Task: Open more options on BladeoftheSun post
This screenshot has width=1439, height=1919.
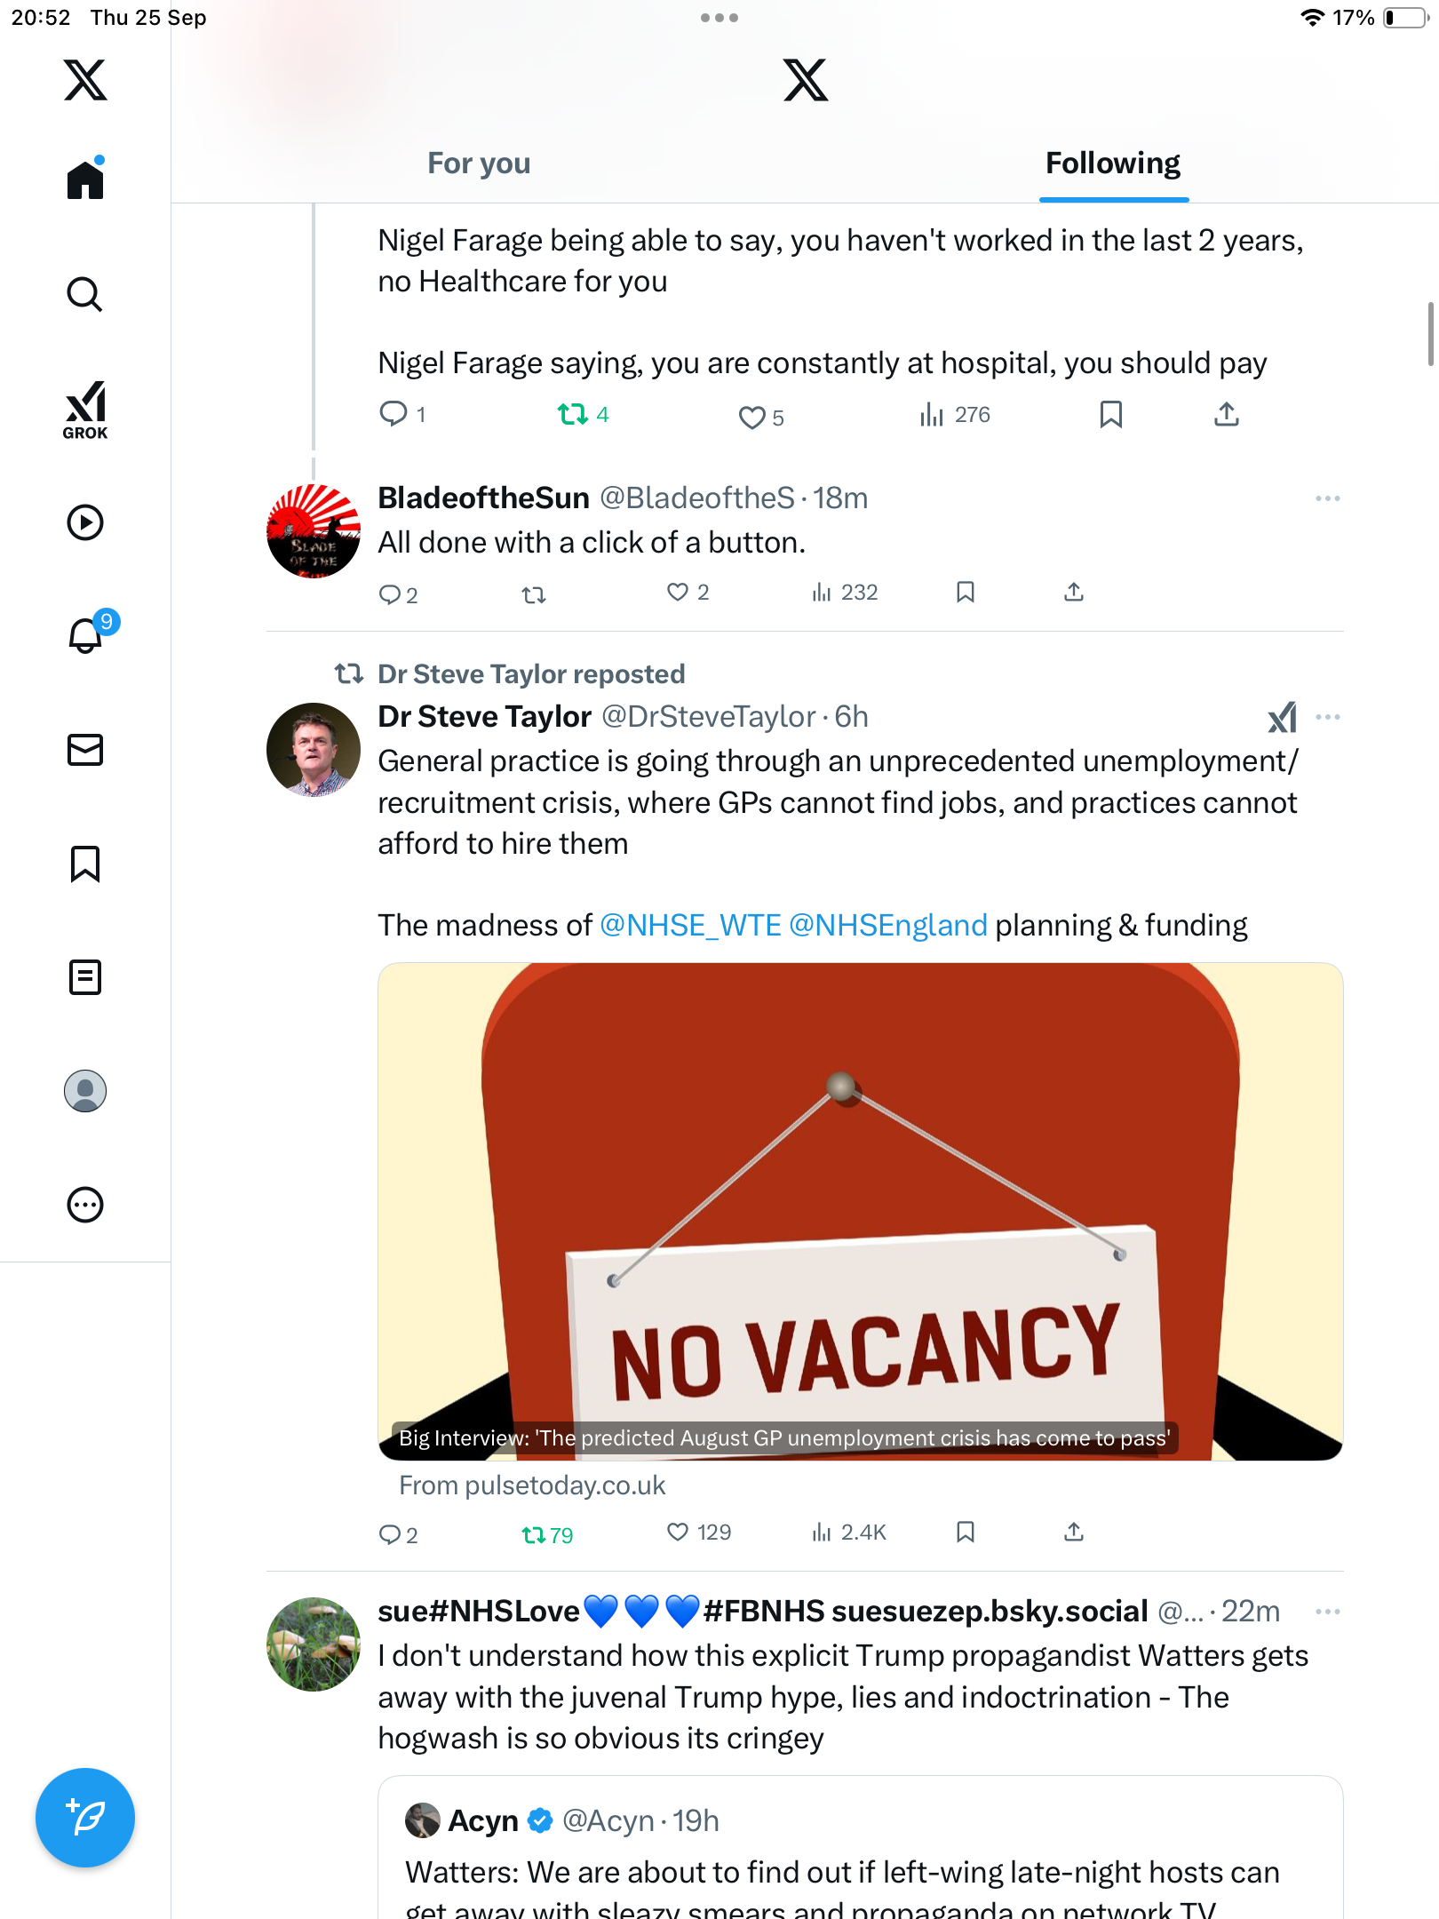Action: [1328, 498]
